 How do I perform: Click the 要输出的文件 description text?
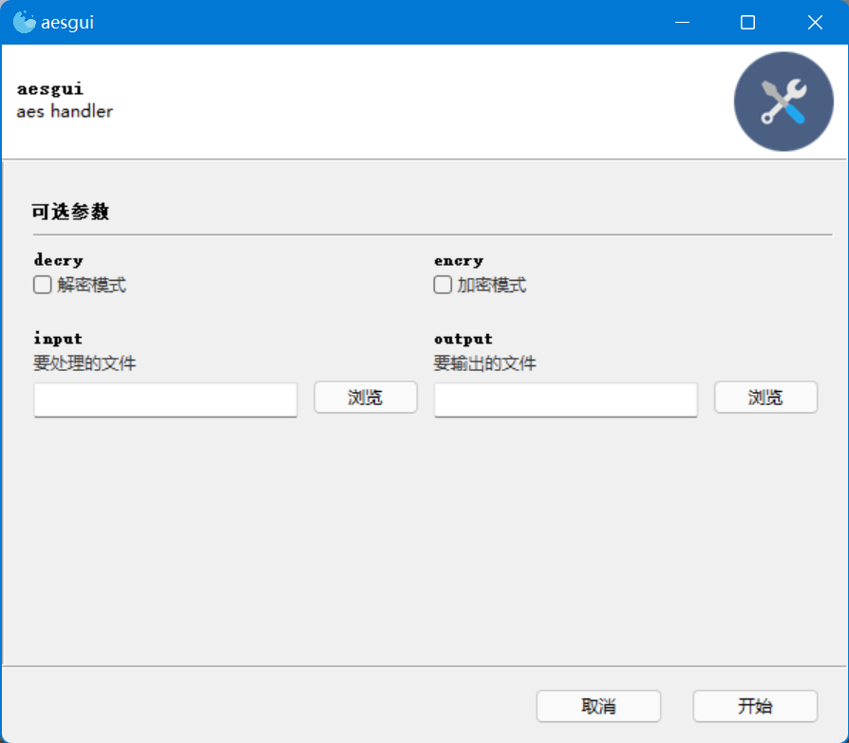(483, 363)
